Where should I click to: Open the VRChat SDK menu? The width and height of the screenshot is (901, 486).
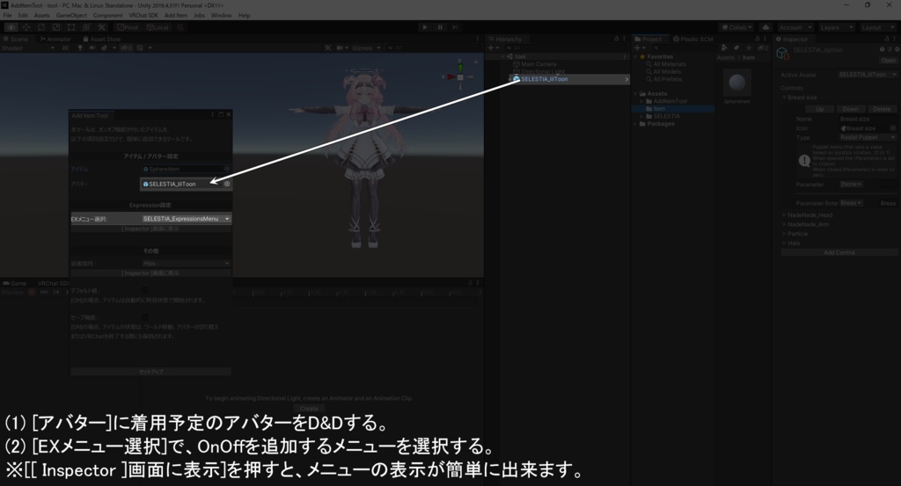click(143, 16)
